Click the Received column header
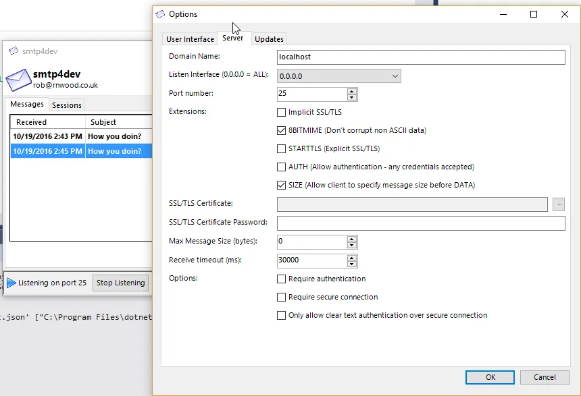The height and width of the screenshot is (396, 581). [x=48, y=122]
